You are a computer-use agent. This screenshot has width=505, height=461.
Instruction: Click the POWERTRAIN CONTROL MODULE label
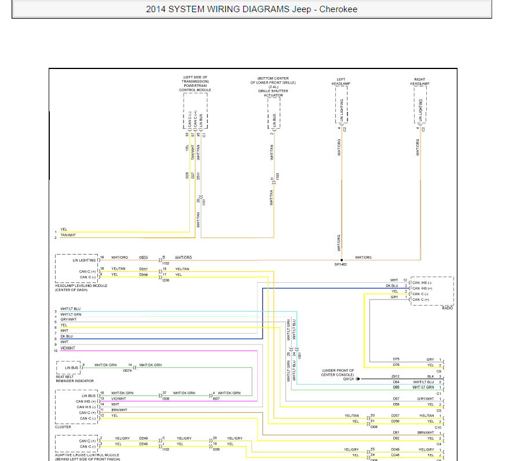tap(195, 88)
